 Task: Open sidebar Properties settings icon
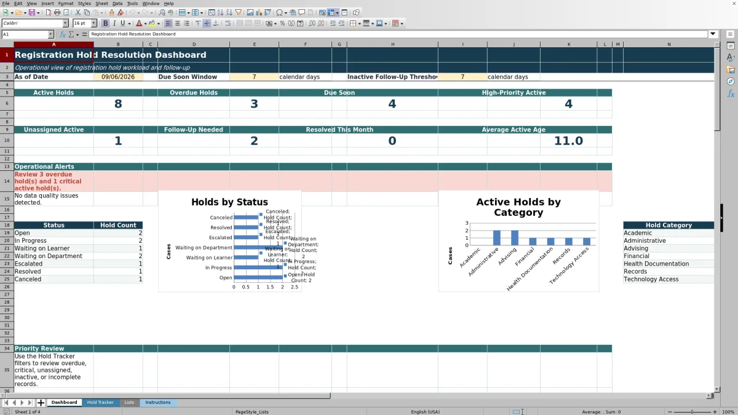point(731,45)
